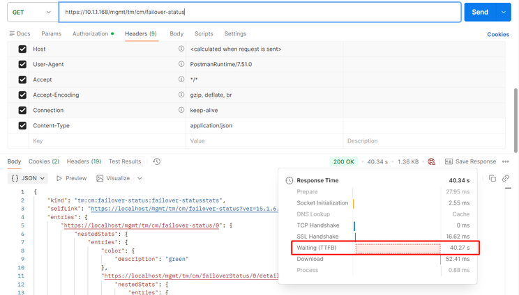
Task: Uncheck the User-Agent header checkbox
Action: tap(22, 65)
